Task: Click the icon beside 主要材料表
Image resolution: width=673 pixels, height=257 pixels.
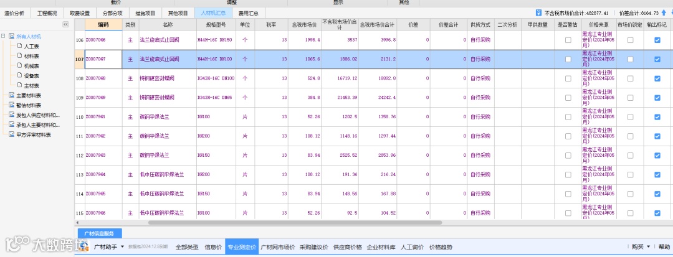Action: pyautogui.click(x=12, y=95)
